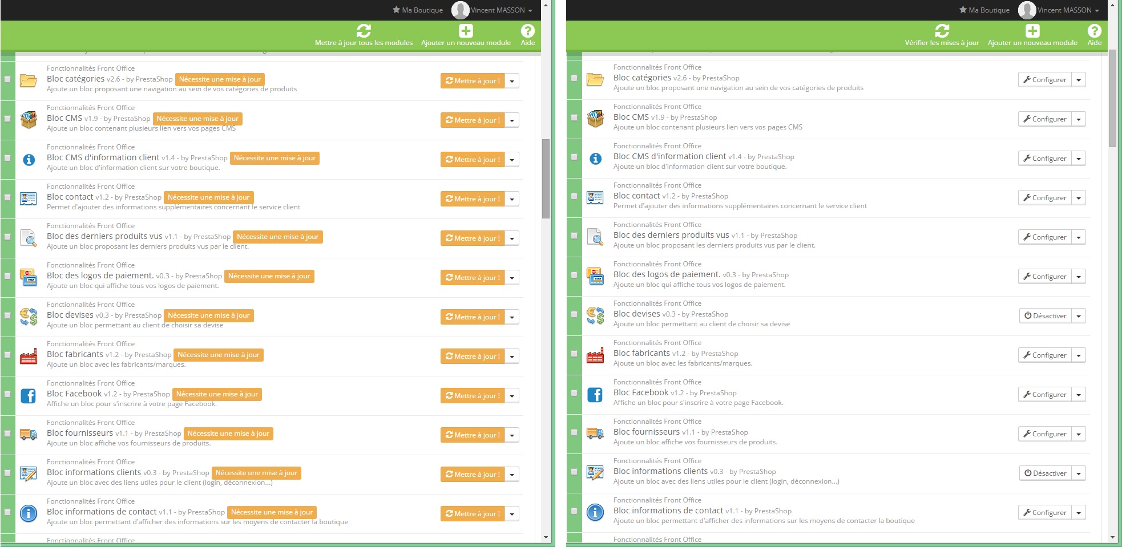Click Ma Boutique in right window header
This screenshot has width=1122, height=547.
(984, 10)
